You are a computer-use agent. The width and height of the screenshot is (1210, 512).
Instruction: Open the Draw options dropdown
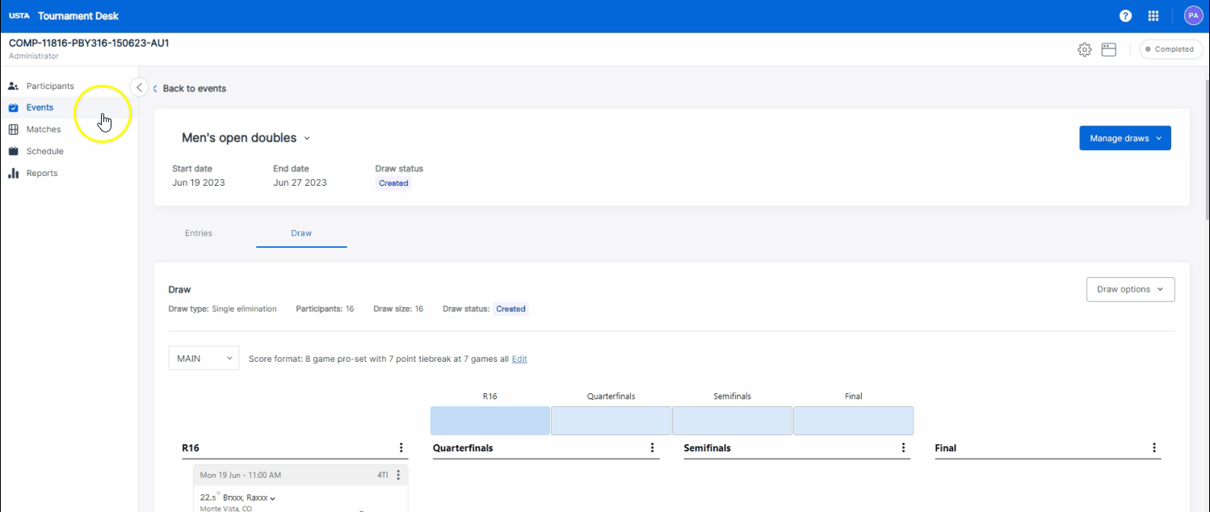click(1130, 289)
